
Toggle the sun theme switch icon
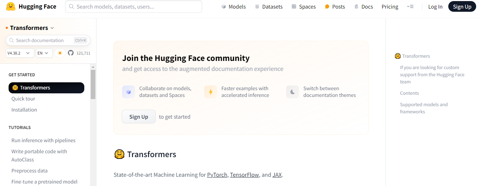pos(60,53)
